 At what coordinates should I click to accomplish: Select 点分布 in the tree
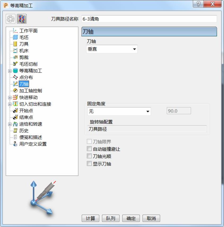[26, 78]
